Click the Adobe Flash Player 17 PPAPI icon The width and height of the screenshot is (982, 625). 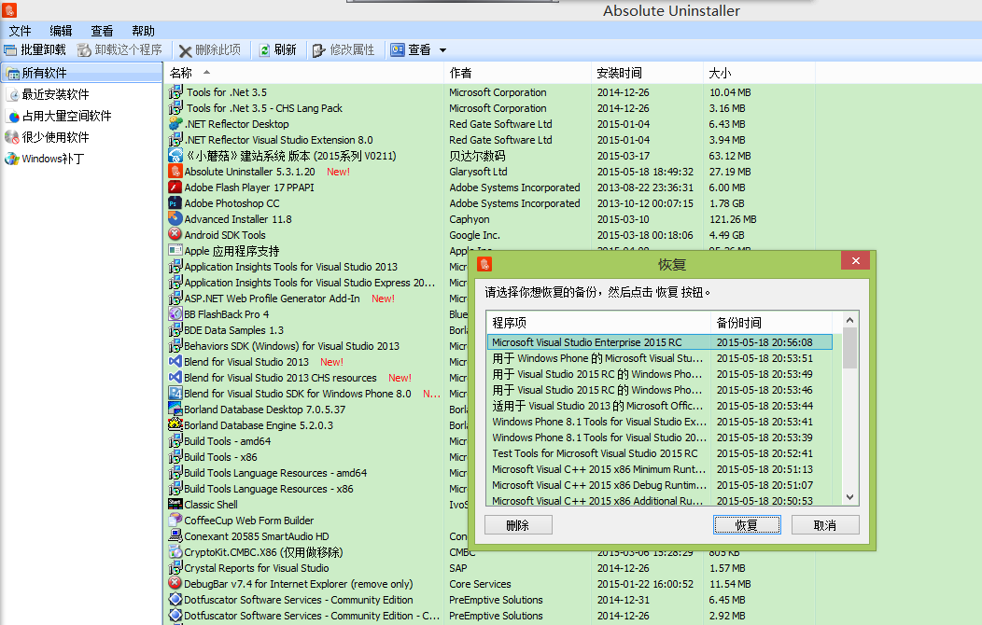pos(175,187)
